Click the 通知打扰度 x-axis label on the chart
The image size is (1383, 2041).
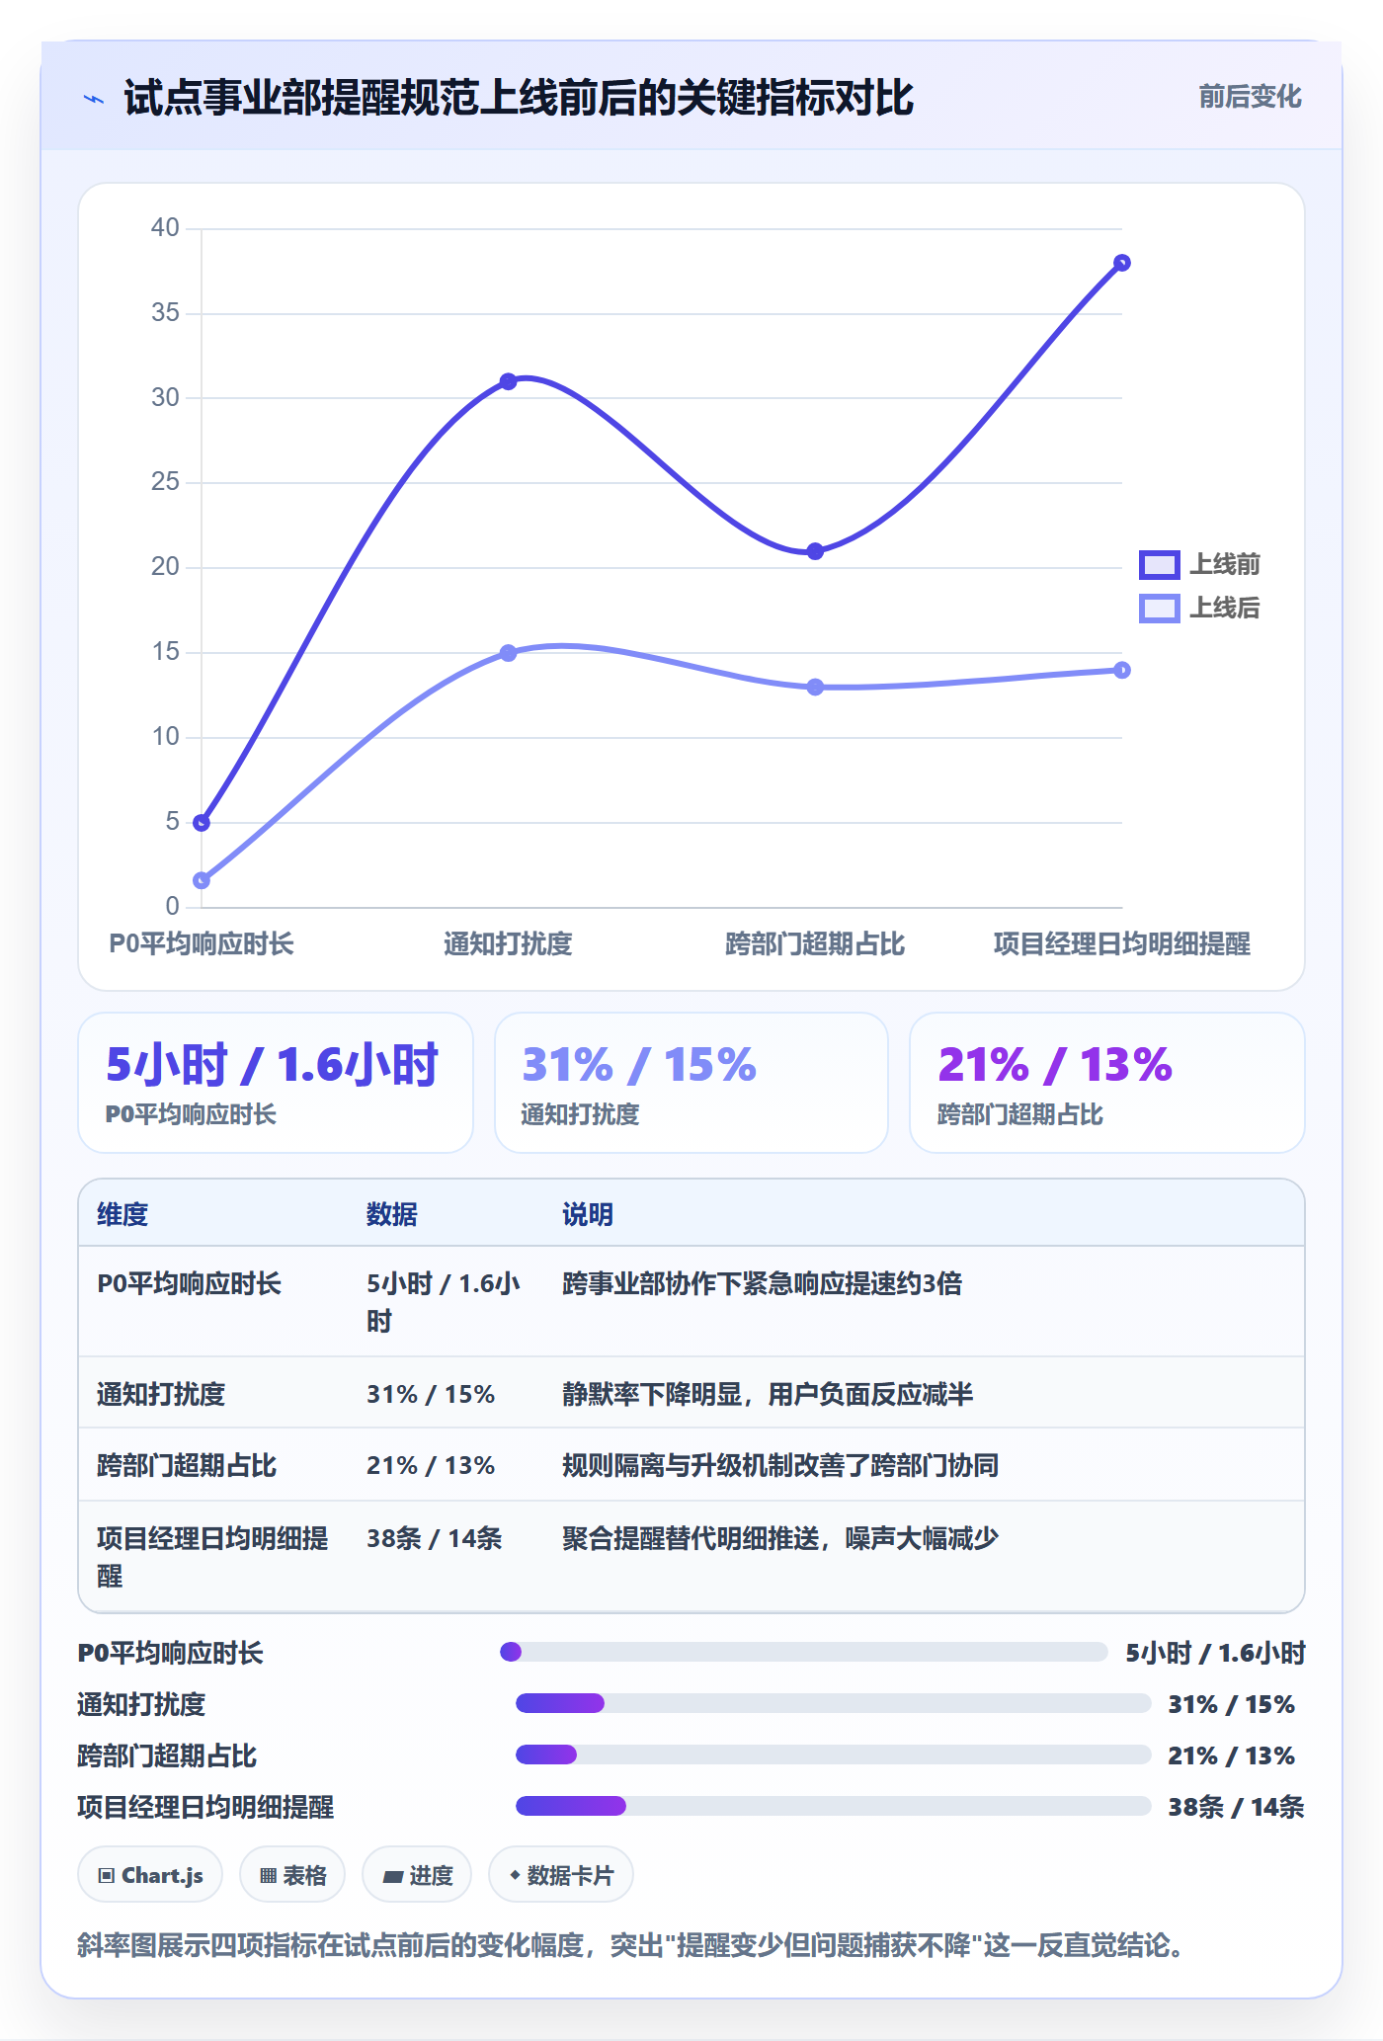(x=508, y=943)
